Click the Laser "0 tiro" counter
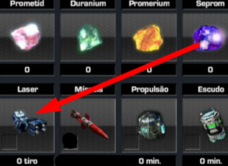 tap(27, 161)
